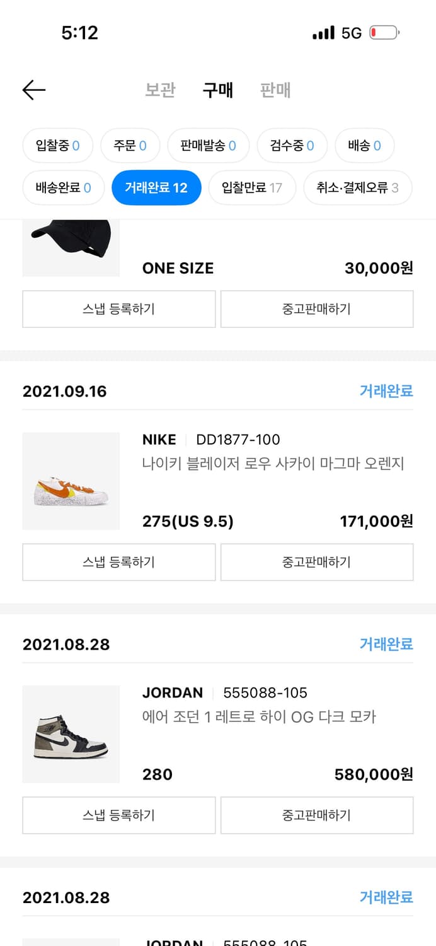Tap the black cap product image
This screenshot has height=946, width=436.
[x=71, y=240]
